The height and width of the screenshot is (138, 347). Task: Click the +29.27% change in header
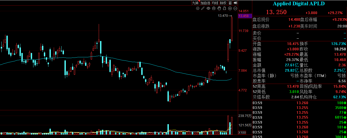point(335,13)
